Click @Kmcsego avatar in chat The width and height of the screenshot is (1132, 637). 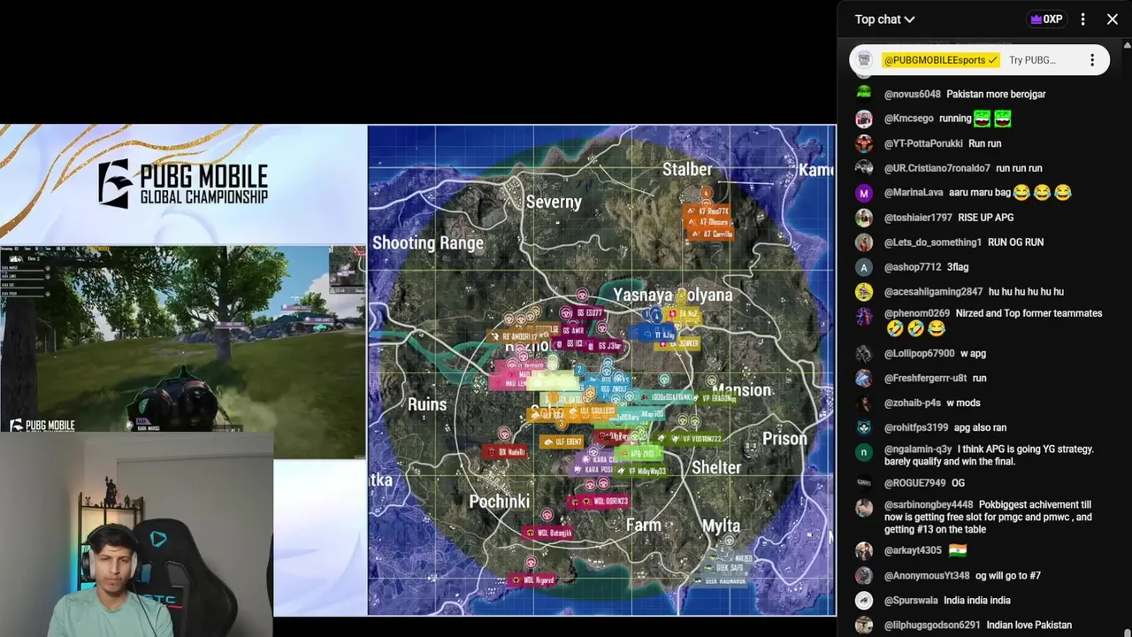pyautogui.click(x=864, y=119)
